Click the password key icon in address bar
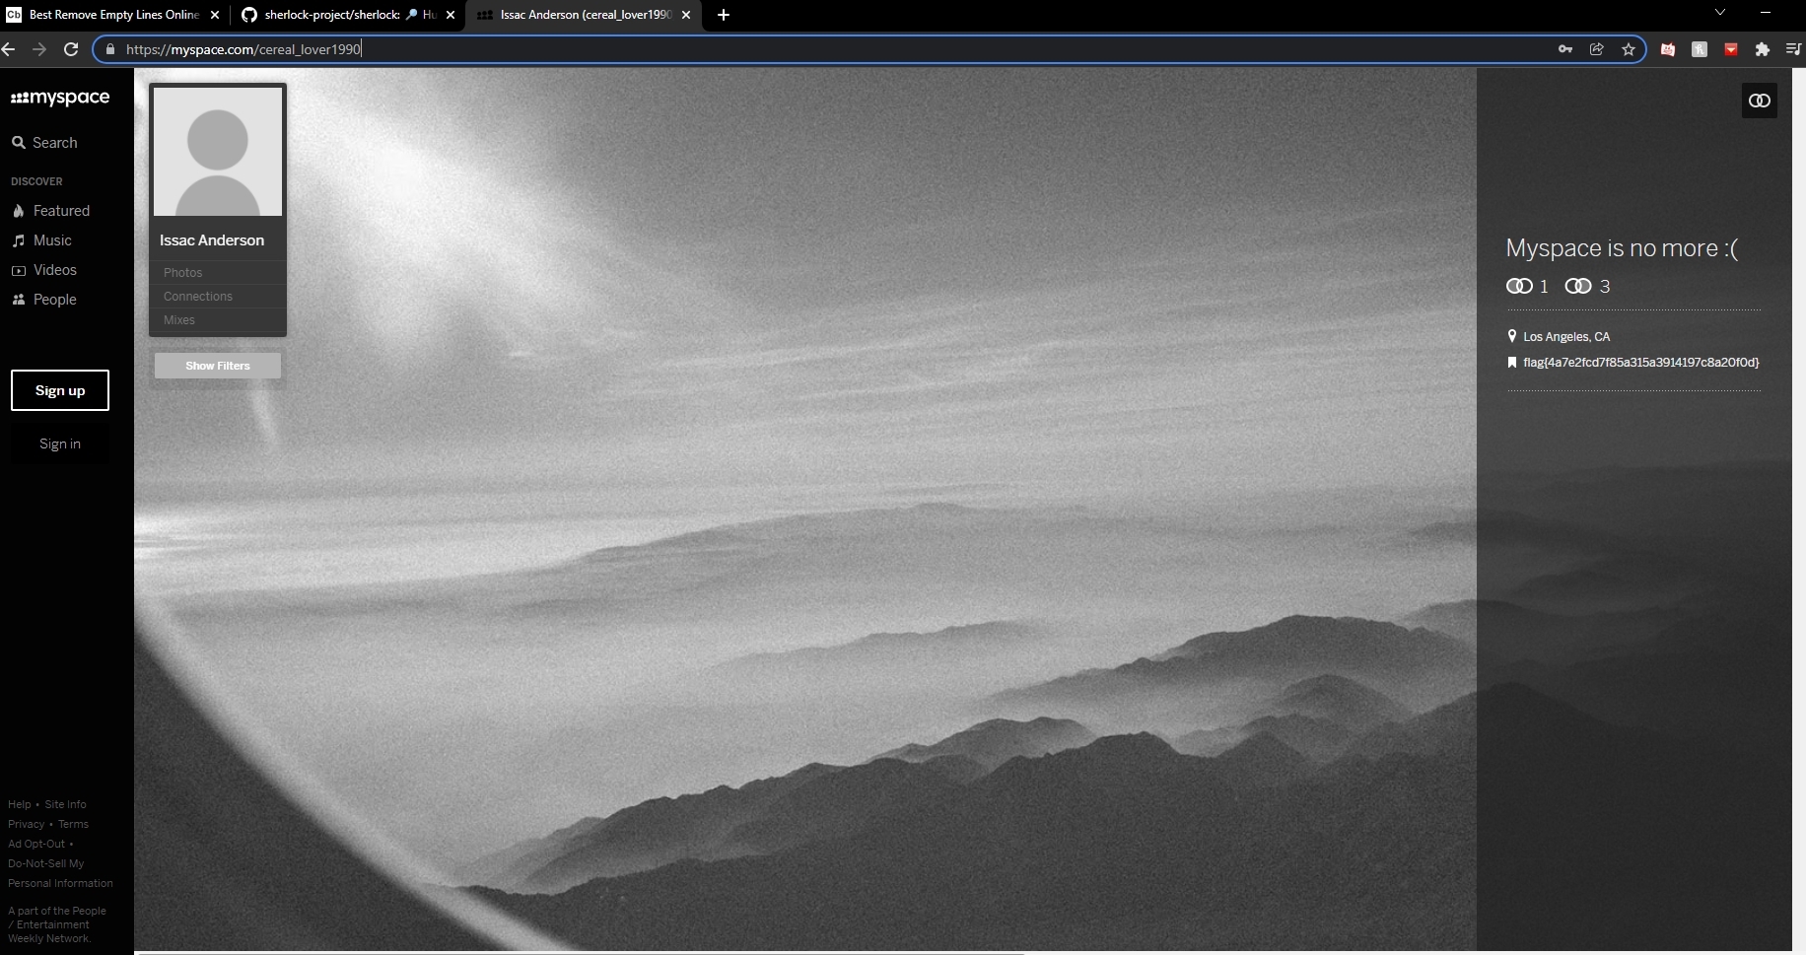 [1564, 49]
